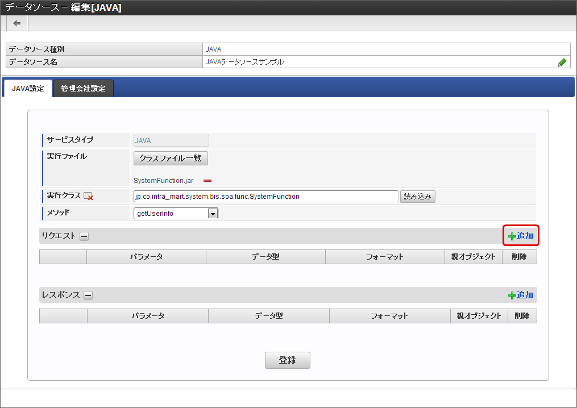
Task: Collapse the レスポンス section
Action: [x=88, y=295]
